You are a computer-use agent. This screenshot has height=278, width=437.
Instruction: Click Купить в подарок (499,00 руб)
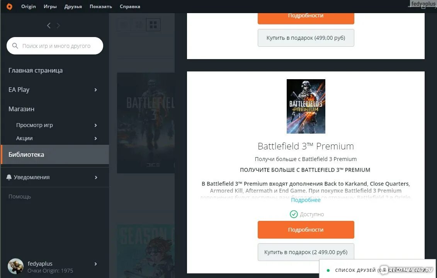pyautogui.click(x=306, y=38)
